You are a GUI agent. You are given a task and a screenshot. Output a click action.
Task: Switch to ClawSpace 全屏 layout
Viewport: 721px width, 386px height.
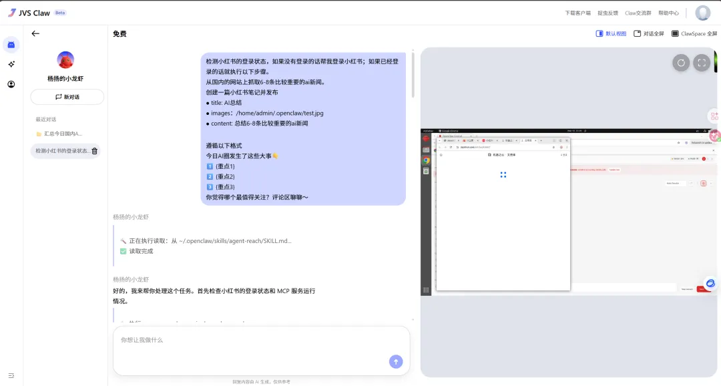point(694,33)
